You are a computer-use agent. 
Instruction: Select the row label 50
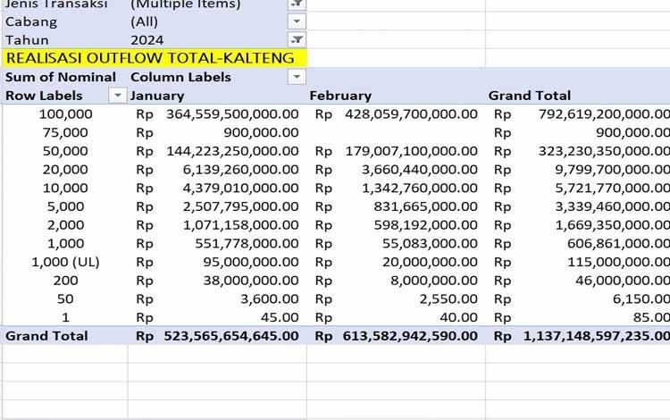[65, 298]
